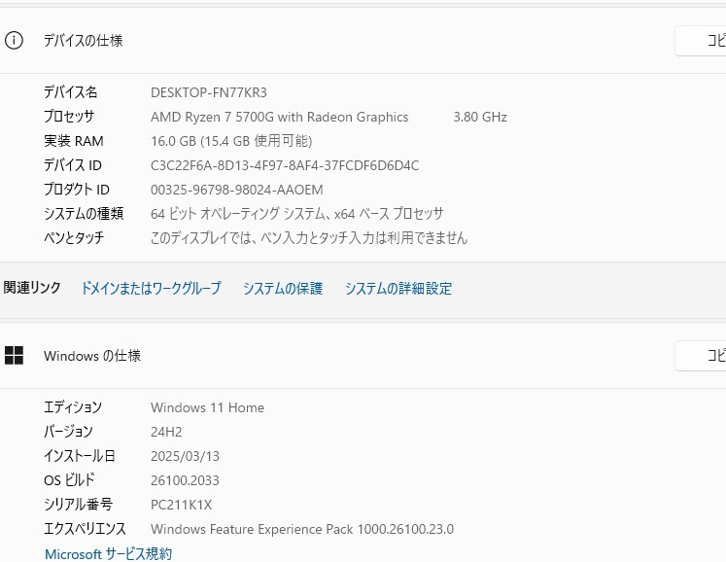Collapse the Windows の仕様 section header

tap(363, 356)
